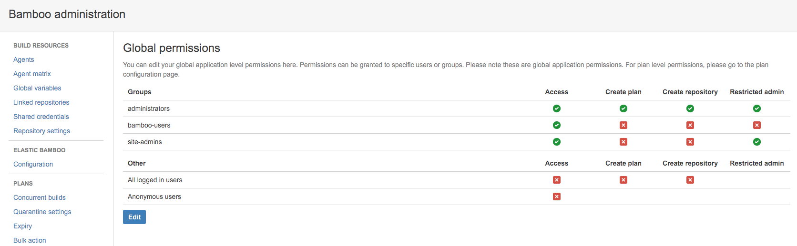Open Quarantine settings
This screenshot has height=246, width=797.
click(42, 212)
